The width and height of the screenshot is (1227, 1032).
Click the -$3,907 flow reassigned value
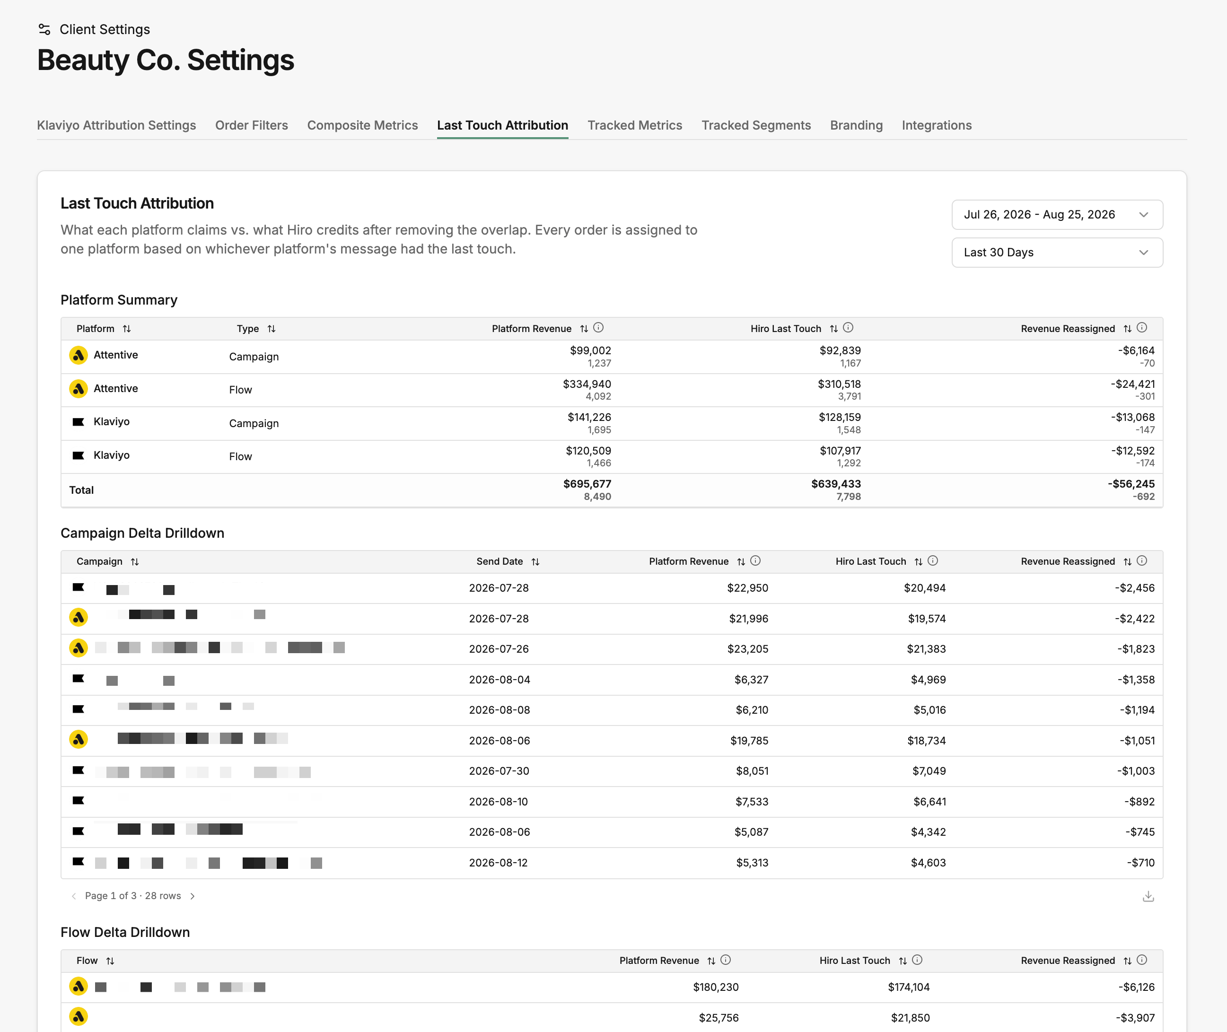[1135, 1018]
